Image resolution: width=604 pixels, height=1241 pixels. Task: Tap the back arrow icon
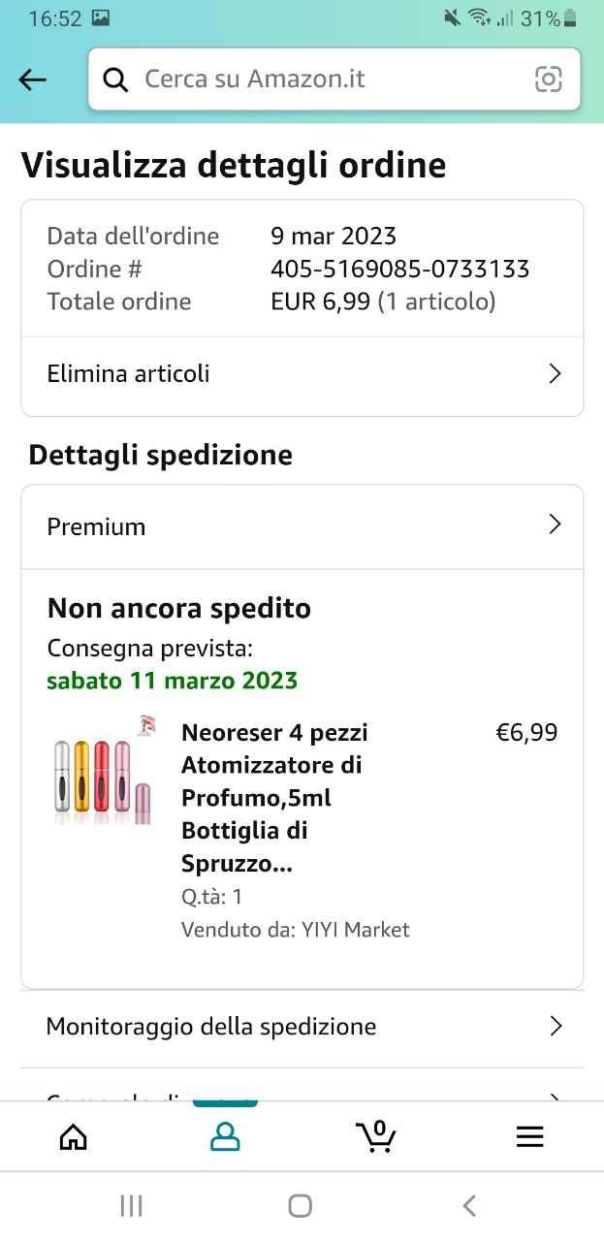33,80
